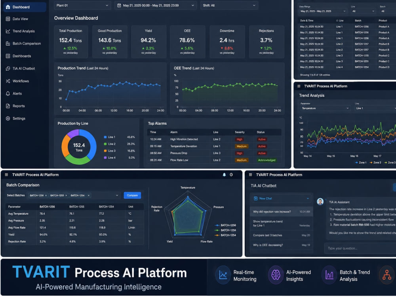The width and height of the screenshot is (396, 297).
Task: Click the Rejections 3.7% card
Action: pyautogui.click(x=267, y=42)
